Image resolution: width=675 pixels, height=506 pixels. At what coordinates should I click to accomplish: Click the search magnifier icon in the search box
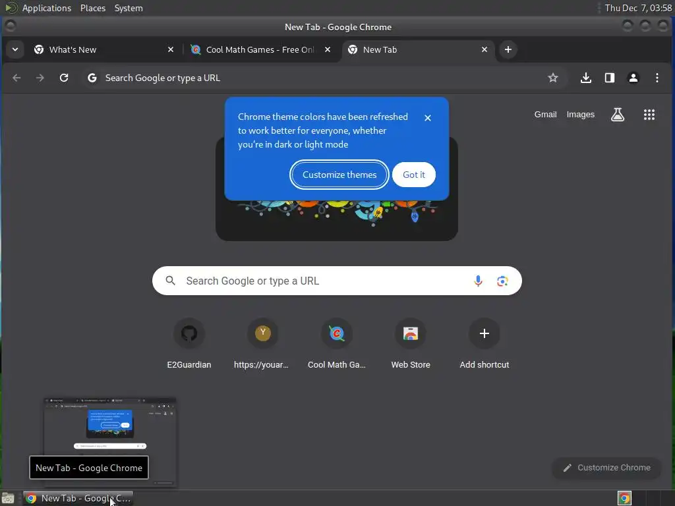[171, 281]
